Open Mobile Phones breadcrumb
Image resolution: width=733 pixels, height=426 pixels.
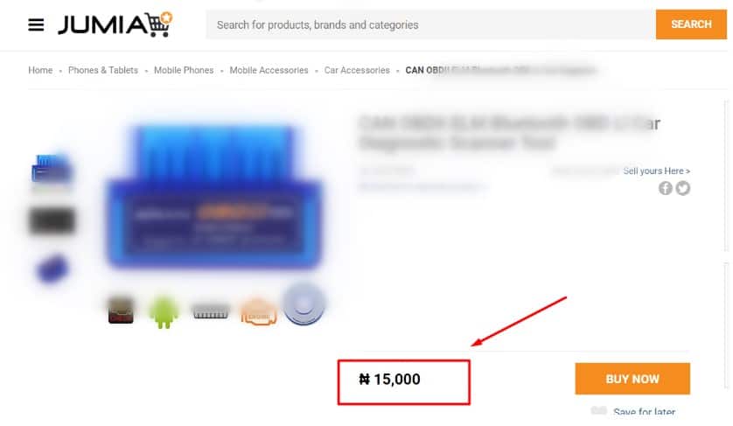[x=184, y=70]
